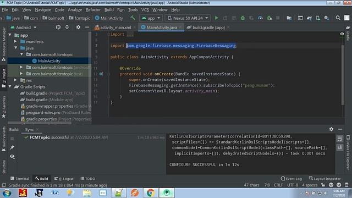
Task: Click the CRLF line separator indicator
Action: pyautogui.click(x=278, y=185)
